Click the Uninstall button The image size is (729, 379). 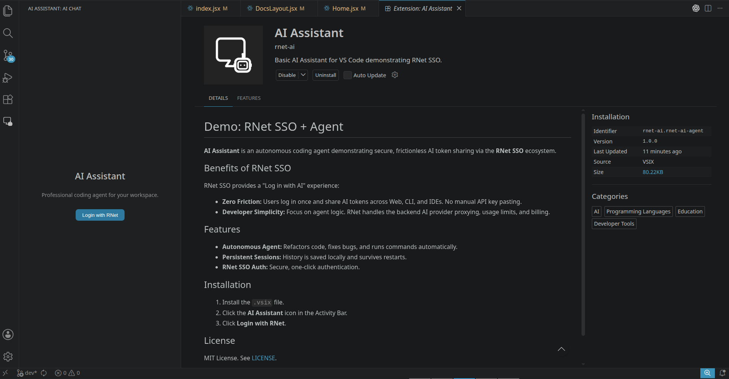[x=326, y=75]
